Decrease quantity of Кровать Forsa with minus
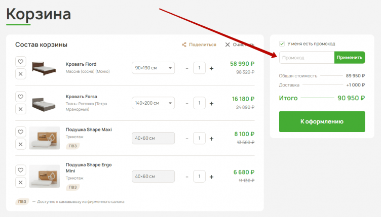The image size is (381, 217). [x=186, y=104]
